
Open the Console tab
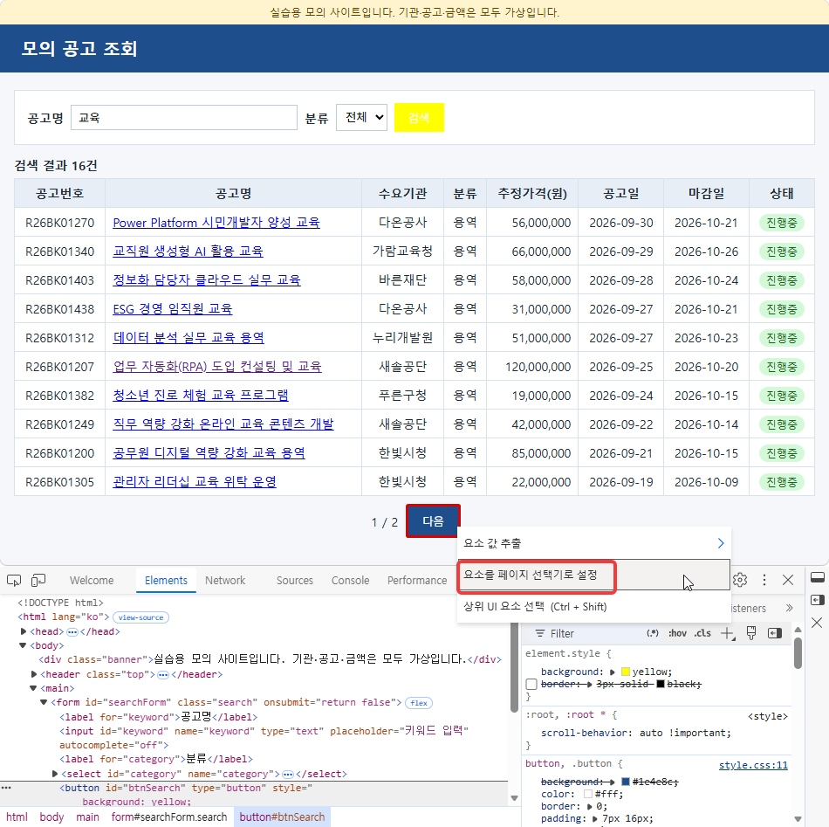(x=350, y=581)
